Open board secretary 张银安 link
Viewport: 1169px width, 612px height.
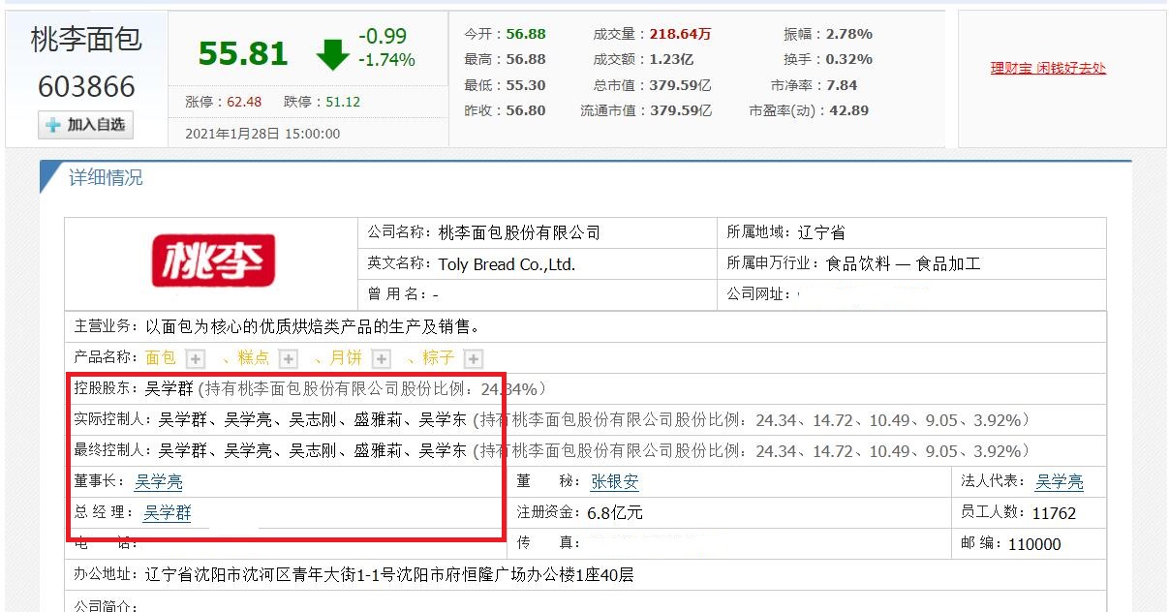pos(615,481)
